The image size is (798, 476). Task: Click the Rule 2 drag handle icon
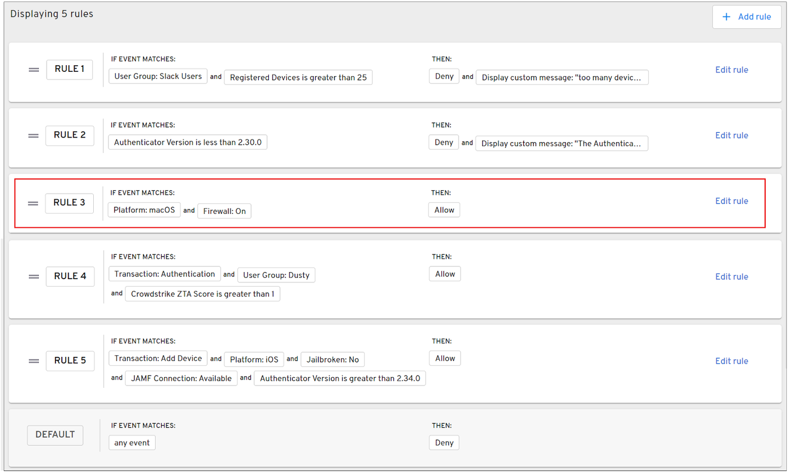(33, 135)
